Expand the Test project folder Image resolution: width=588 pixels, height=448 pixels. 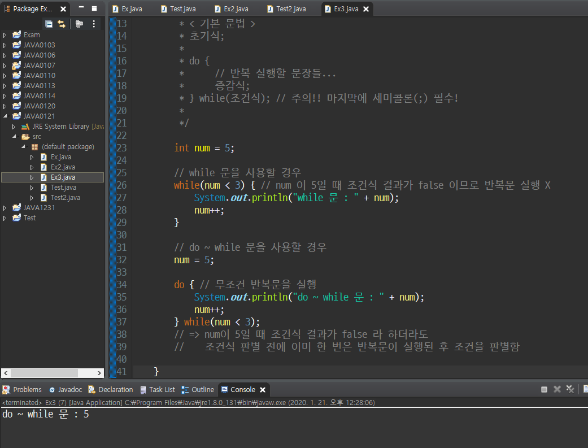(x=5, y=218)
